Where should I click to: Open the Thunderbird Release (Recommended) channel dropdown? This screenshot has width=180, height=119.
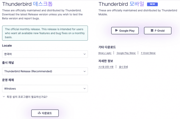(x=45, y=71)
